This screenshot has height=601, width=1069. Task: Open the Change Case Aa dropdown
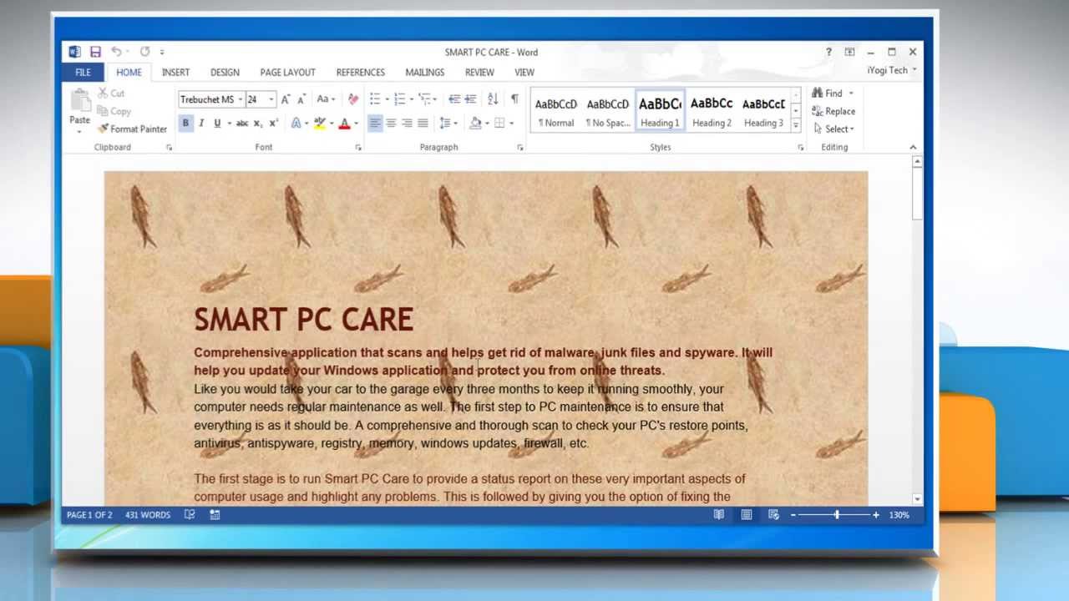pyautogui.click(x=326, y=99)
